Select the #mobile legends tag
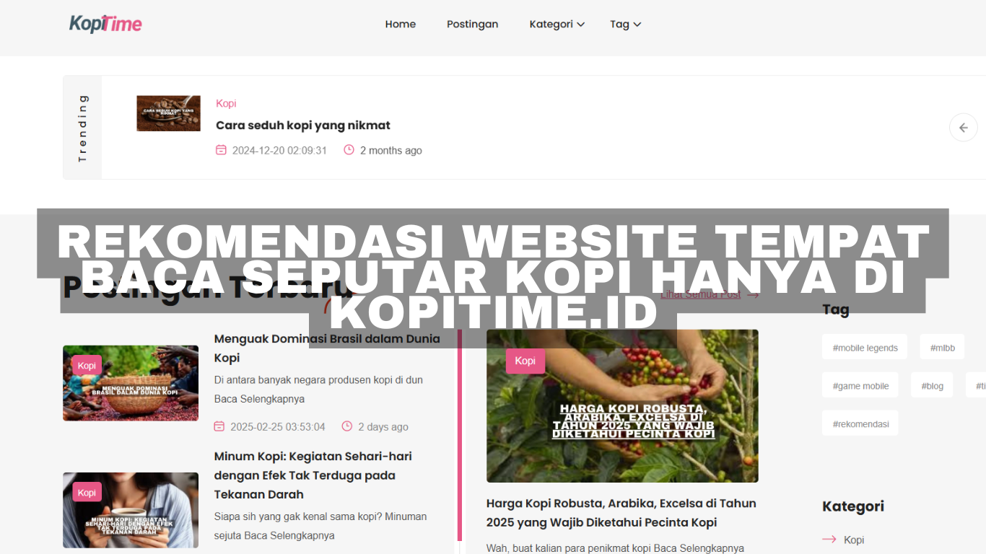The height and width of the screenshot is (554, 986). pos(865,348)
